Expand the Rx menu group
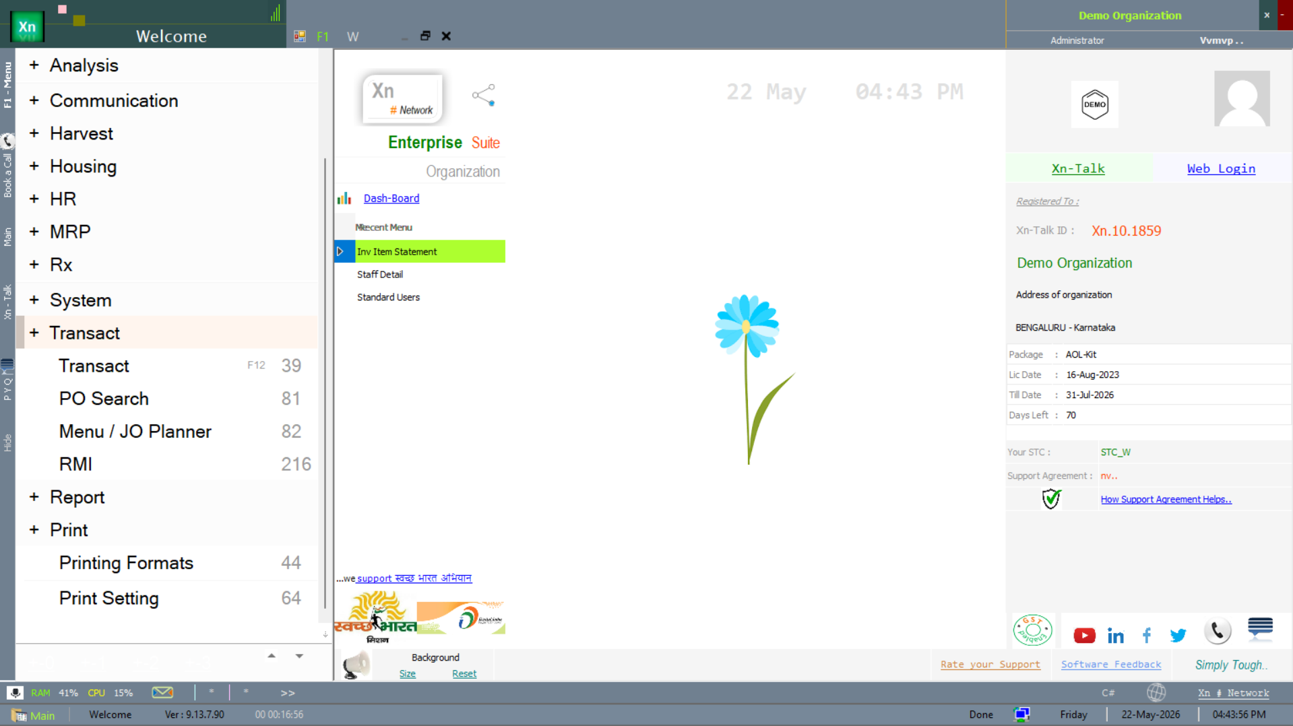1293x726 pixels. click(34, 265)
